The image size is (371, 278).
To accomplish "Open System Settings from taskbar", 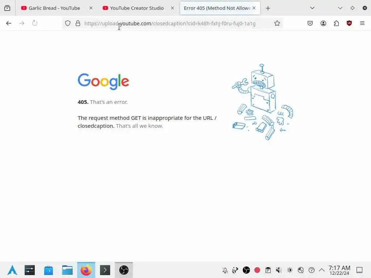I will pyautogui.click(x=30, y=270).
